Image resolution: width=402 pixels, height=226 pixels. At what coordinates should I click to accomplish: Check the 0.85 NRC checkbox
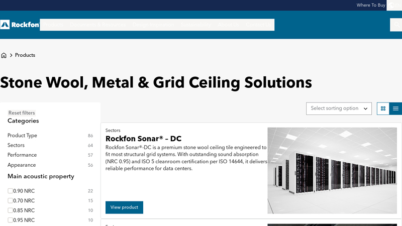tap(10, 210)
